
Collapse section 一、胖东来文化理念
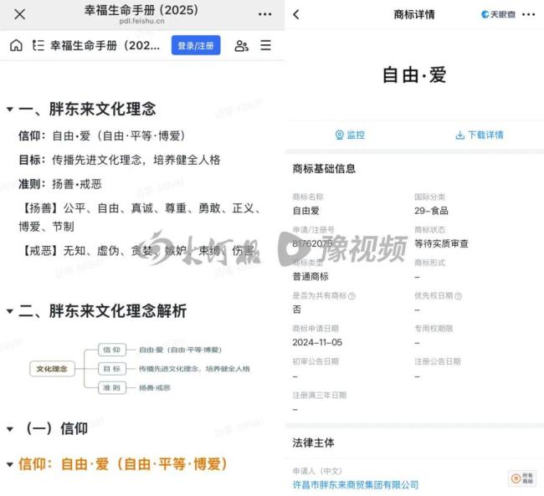click(x=10, y=110)
